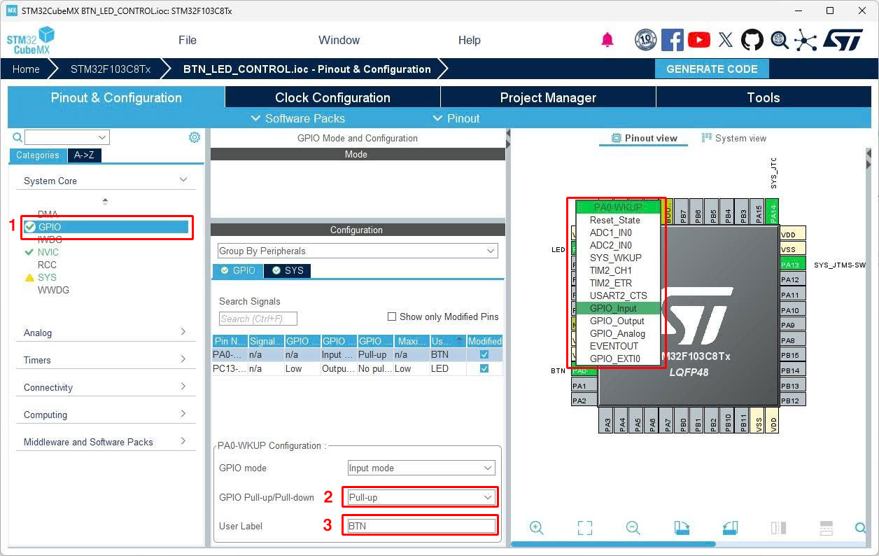This screenshot has width=879, height=556.
Task: Click the pin search magnifier below pinout
Action: pos(861,528)
